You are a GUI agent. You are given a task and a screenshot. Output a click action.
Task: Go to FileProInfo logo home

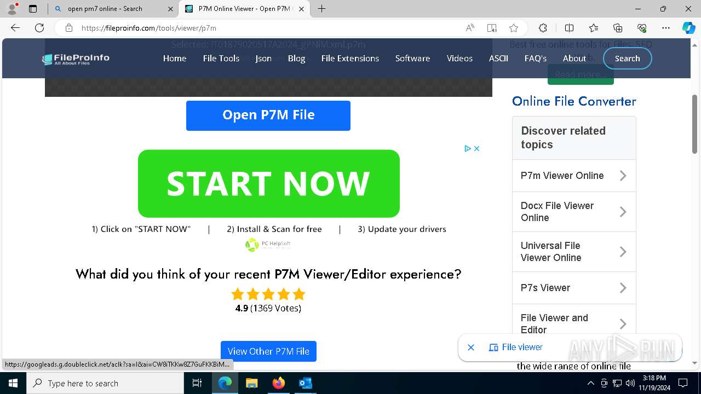click(76, 59)
